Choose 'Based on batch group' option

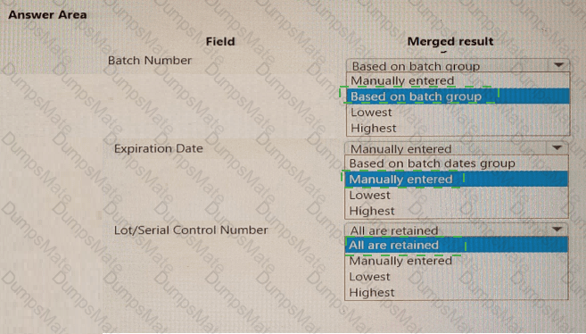[x=458, y=96]
